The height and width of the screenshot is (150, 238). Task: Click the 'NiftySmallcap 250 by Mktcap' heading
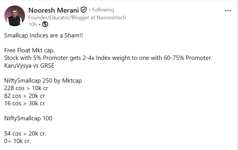tap(43, 81)
